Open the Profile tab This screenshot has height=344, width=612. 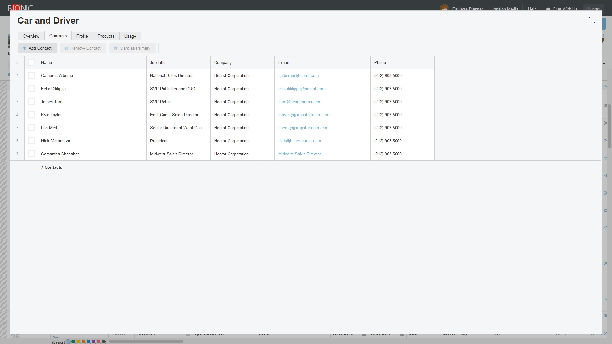click(x=82, y=36)
